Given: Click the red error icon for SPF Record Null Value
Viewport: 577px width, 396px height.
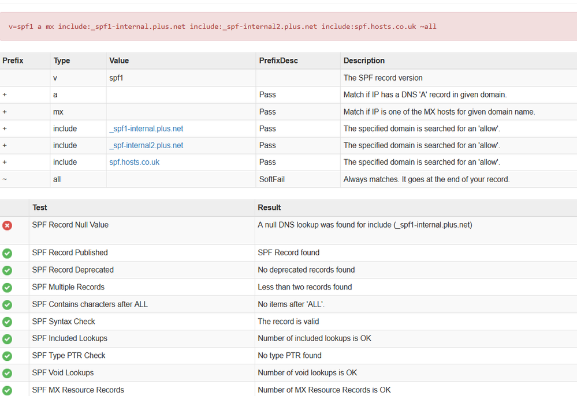Looking at the screenshot, I should point(7,225).
